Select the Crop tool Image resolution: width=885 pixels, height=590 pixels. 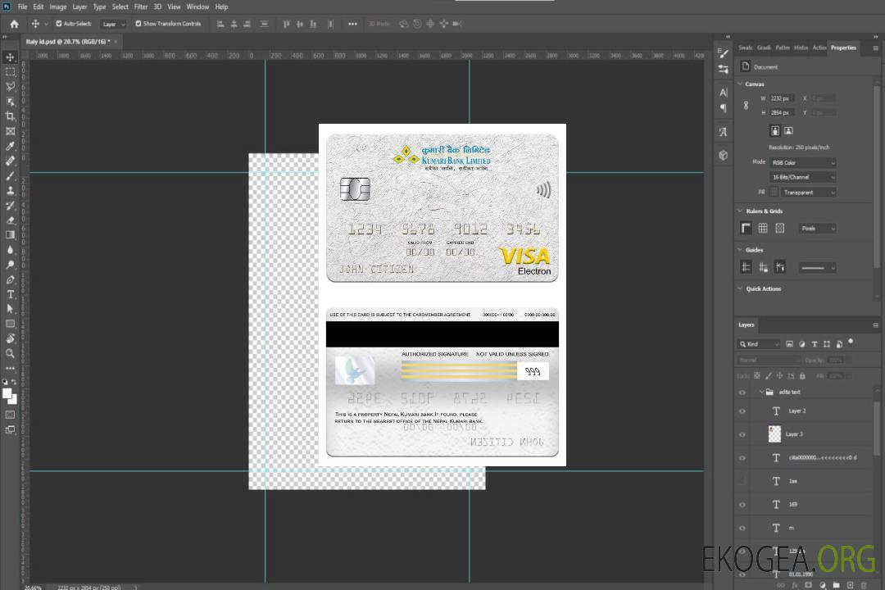click(x=10, y=116)
